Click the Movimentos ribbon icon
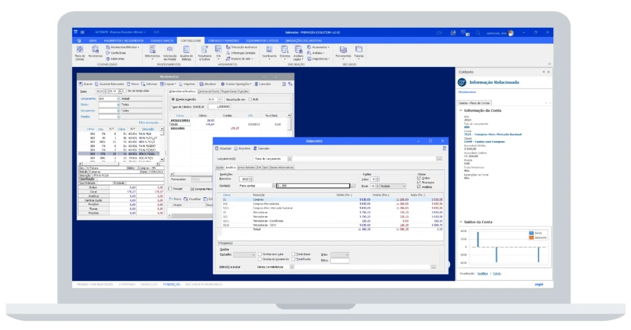This screenshot has height=330, width=631. coord(95,51)
